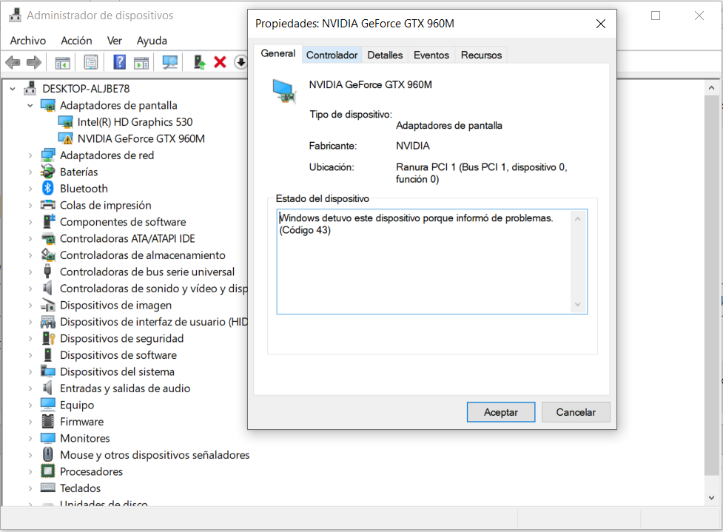723x532 pixels.
Task: Click the DESKTOP-ALJBE78 computer icon
Action: pos(30,88)
